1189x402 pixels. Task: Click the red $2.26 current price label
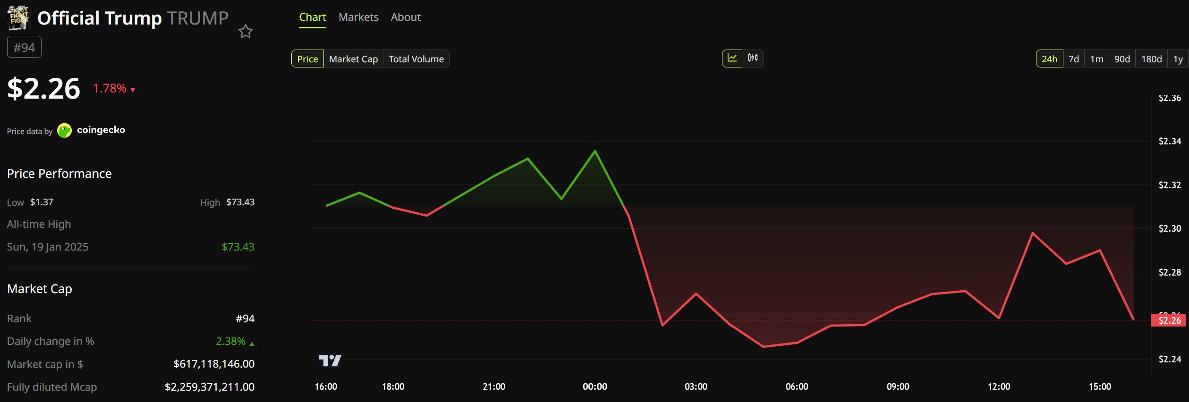[1169, 320]
